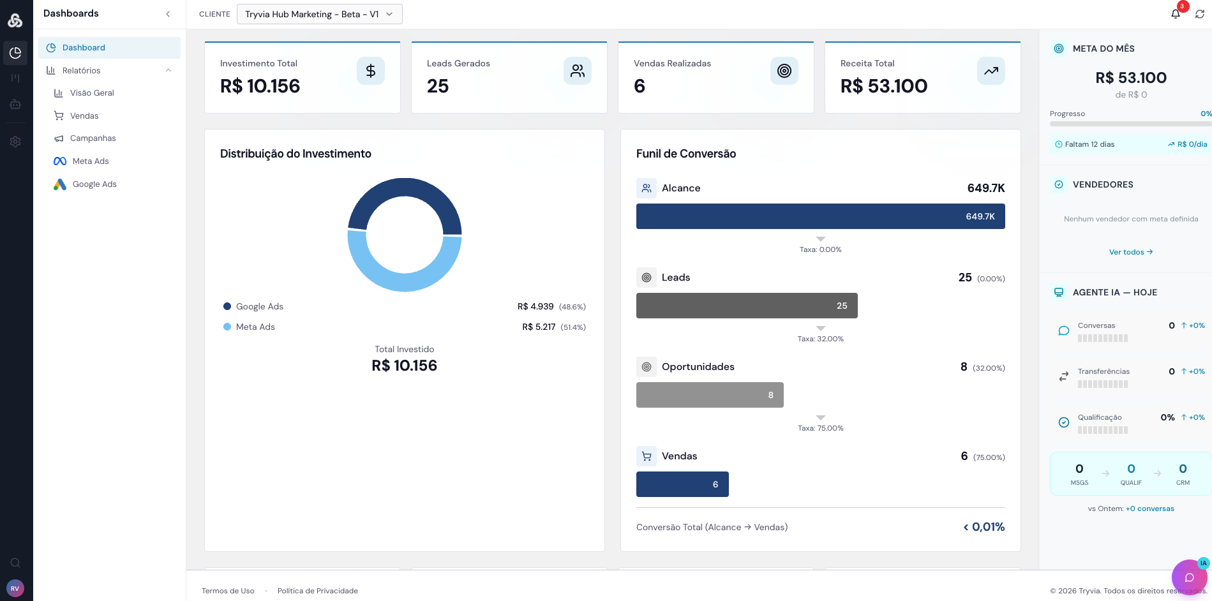Open the Google Ads report
Image resolution: width=1212 pixels, height=601 pixels.
(x=94, y=184)
